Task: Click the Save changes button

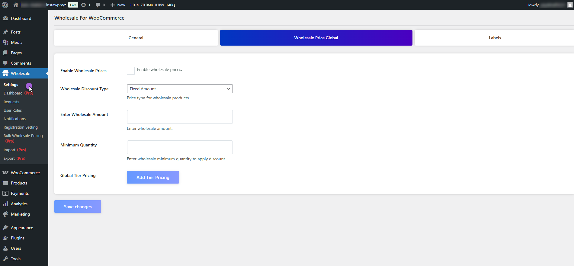Action: point(78,207)
